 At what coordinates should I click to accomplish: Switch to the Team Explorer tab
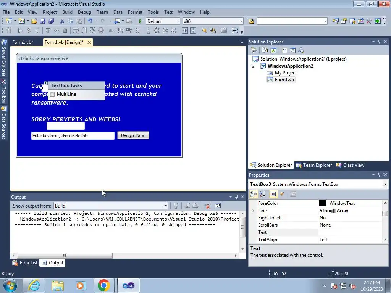pos(314,165)
